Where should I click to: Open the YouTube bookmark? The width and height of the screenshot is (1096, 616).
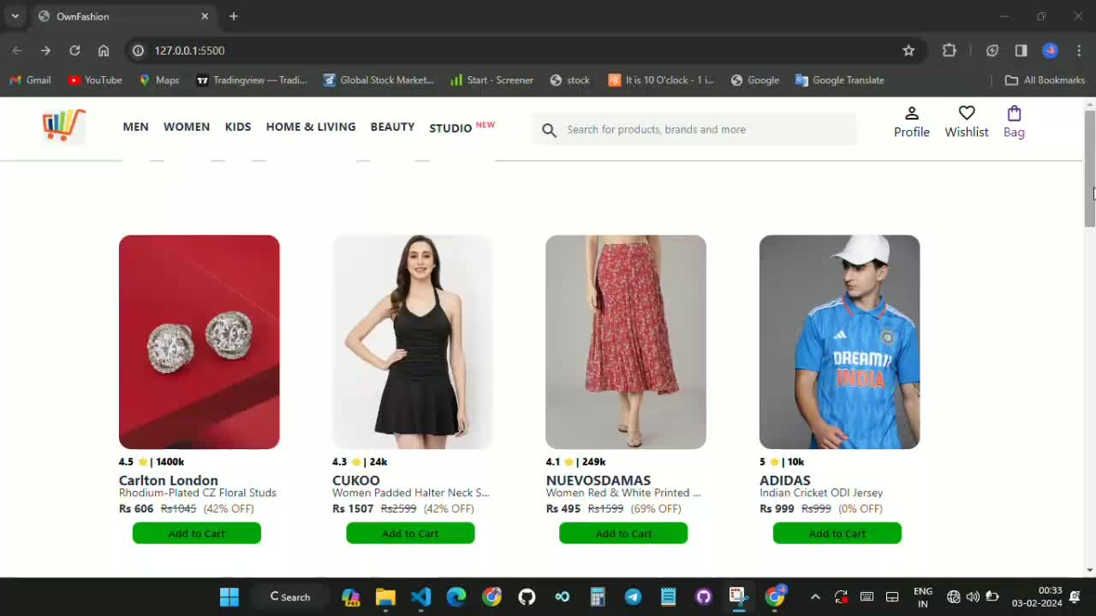click(95, 80)
